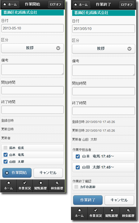Image resolution: width=139 pixels, height=223 pixels.
Task: Click star icon on 作業開始 button
Action: (x=7, y=173)
